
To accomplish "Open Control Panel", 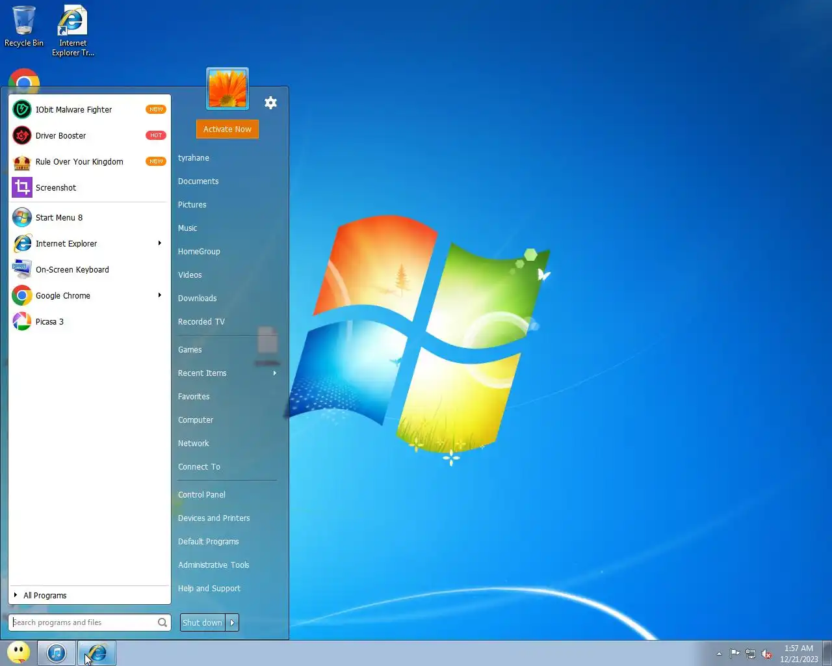I will point(201,494).
